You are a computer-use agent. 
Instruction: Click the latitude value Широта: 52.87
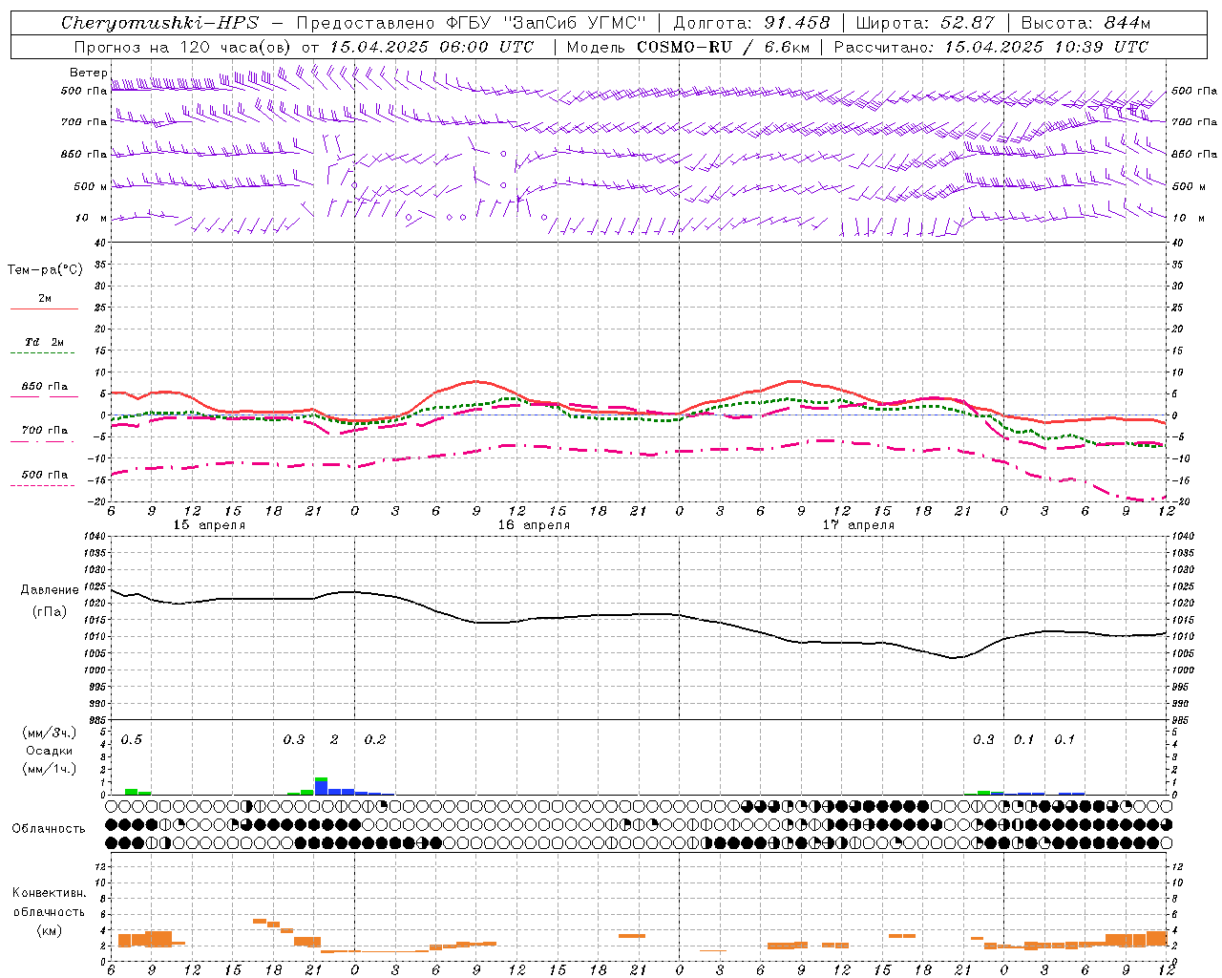pyautogui.click(x=925, y=23)
